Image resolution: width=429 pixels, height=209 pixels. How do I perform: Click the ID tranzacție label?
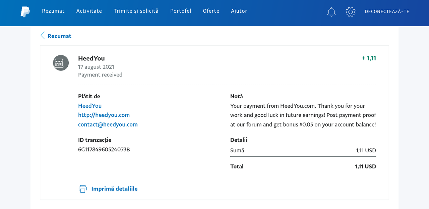95,140
